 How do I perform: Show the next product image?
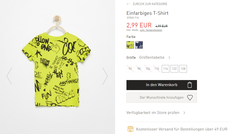pyautogui.click(x=105, y=76)
